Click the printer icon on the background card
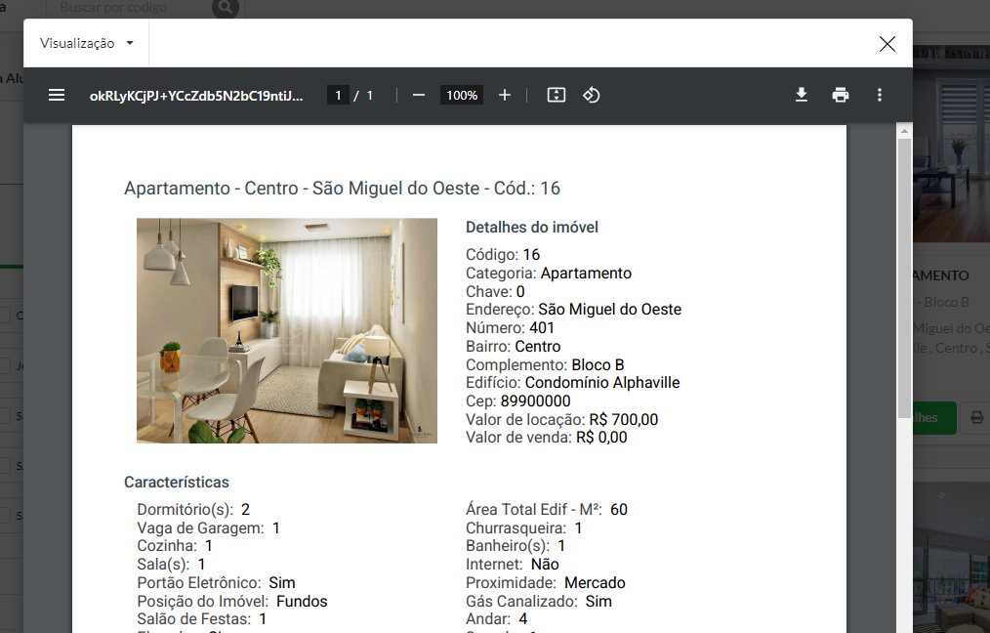This screenshot has height=633, width=990. tap(976, 417)
